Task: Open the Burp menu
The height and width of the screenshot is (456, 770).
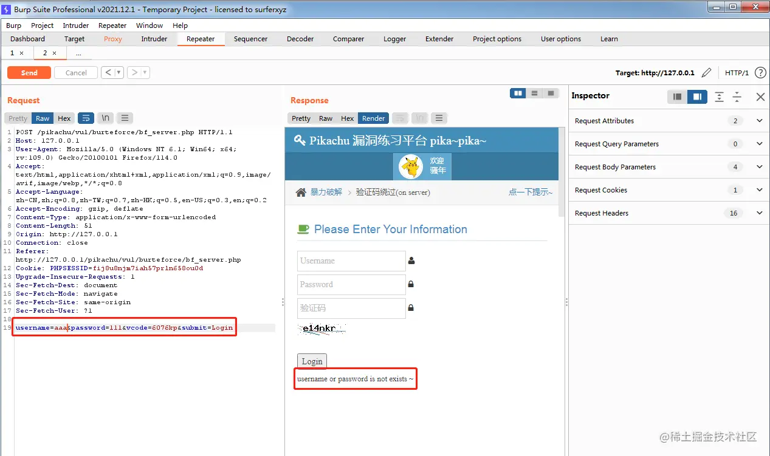Action: coord(13,26)
